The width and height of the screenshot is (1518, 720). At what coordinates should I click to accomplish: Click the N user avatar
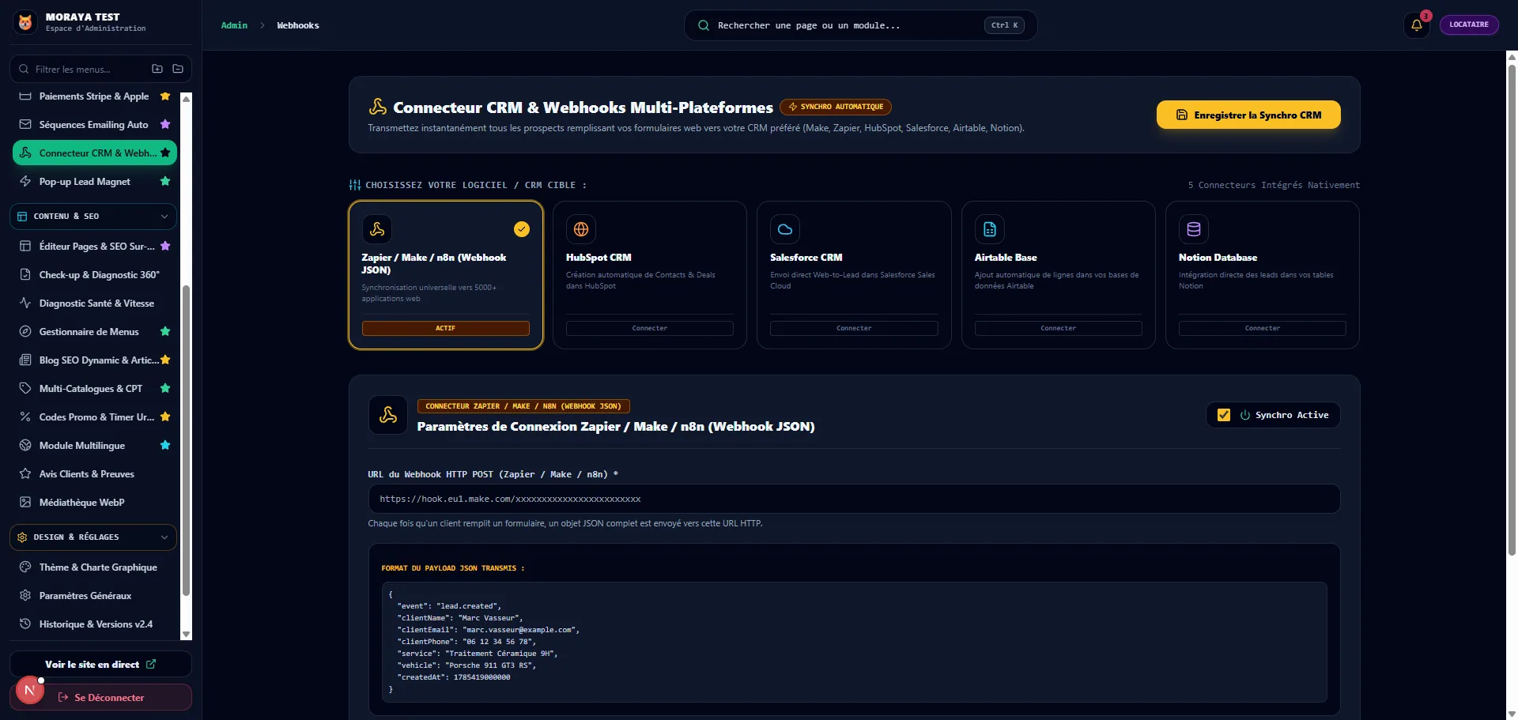coord(29,690)
